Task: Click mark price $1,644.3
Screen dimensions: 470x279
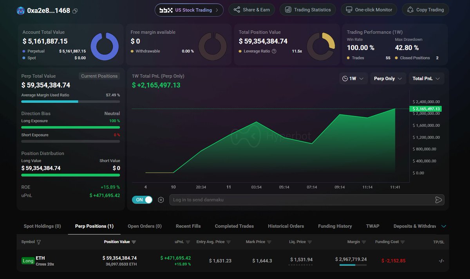Action: click(x=262, y=261)
